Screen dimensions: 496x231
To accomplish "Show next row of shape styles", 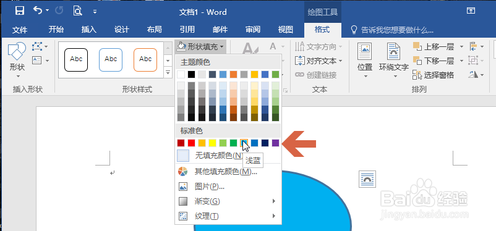I will tap(168, 60).
